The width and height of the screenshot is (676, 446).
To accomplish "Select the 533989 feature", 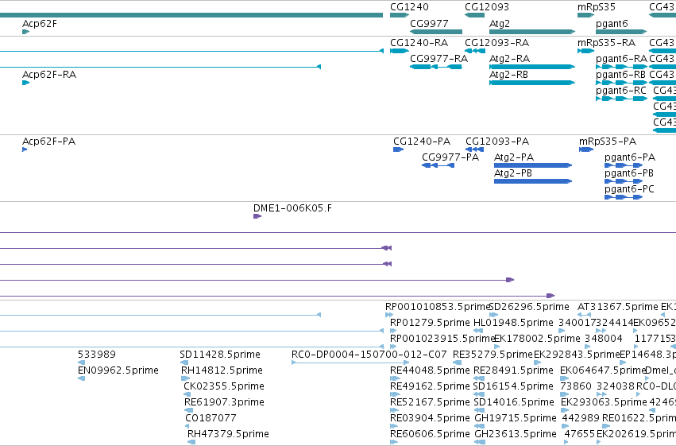I will pyautogui.click(x=81, y=363).
